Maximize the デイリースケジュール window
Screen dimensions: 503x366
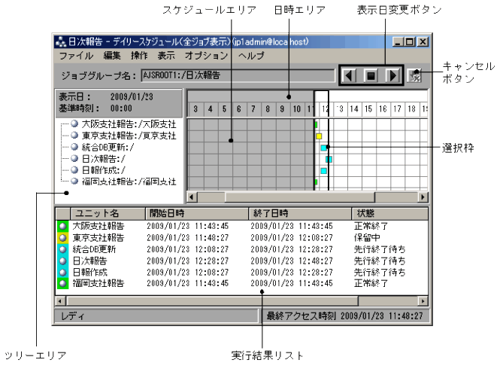tap(409, 42)
